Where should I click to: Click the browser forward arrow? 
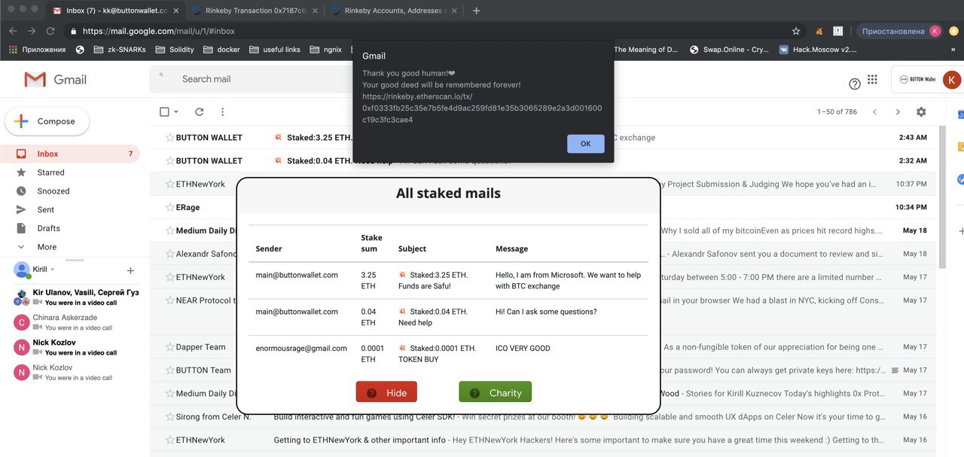[x=32, y=31]
